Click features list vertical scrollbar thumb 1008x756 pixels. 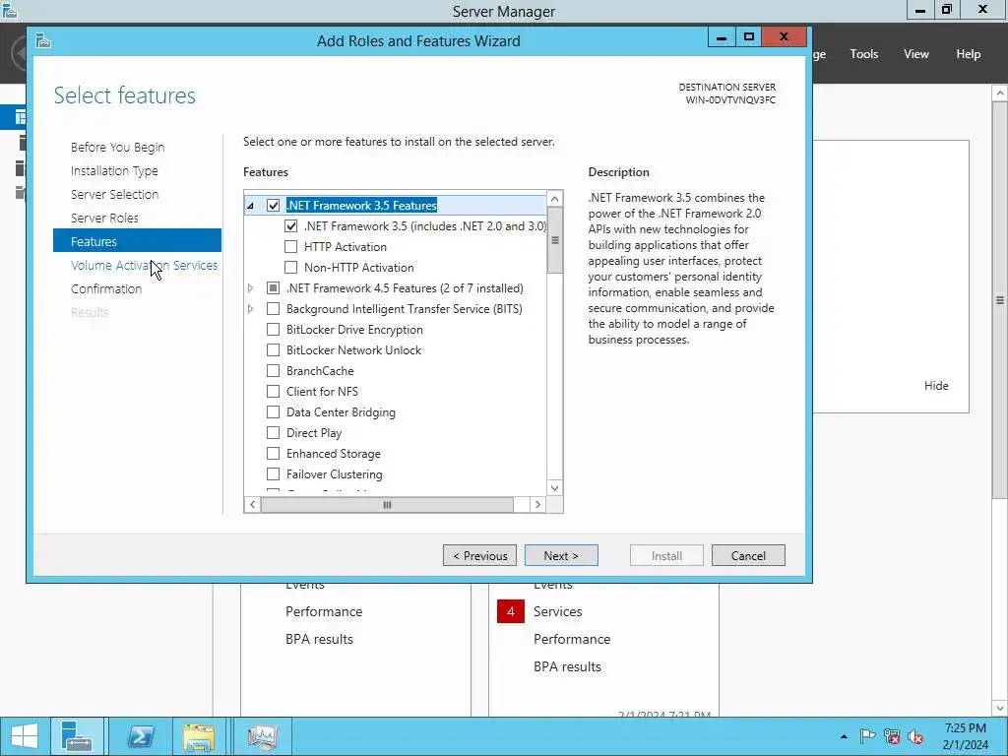point(555,240)
